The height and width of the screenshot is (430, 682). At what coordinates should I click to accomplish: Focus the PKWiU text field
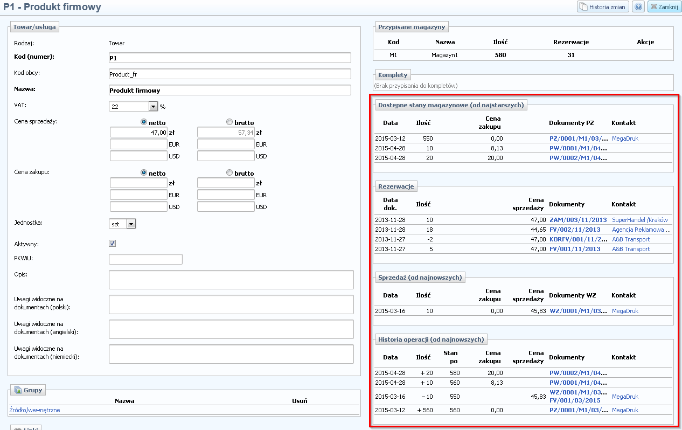point(145,259)
